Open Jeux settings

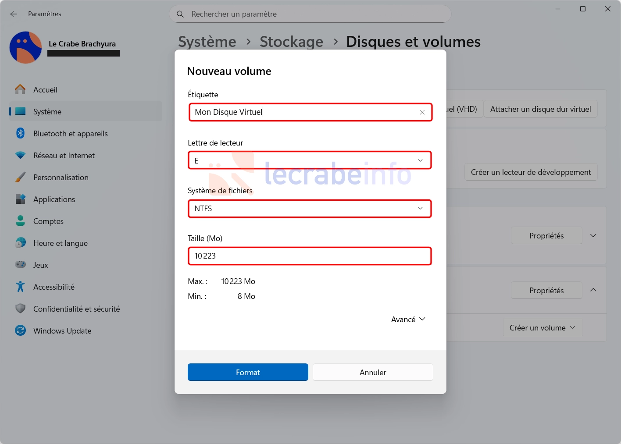[x=86, y=265]
